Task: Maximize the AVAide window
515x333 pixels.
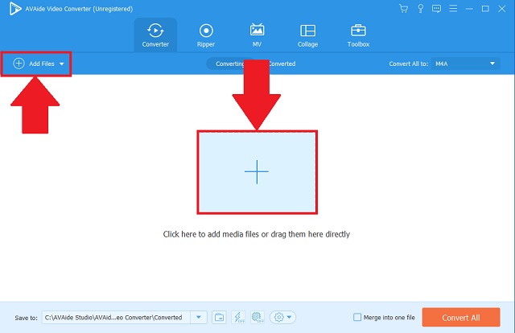Action: (x=485, y=9)
